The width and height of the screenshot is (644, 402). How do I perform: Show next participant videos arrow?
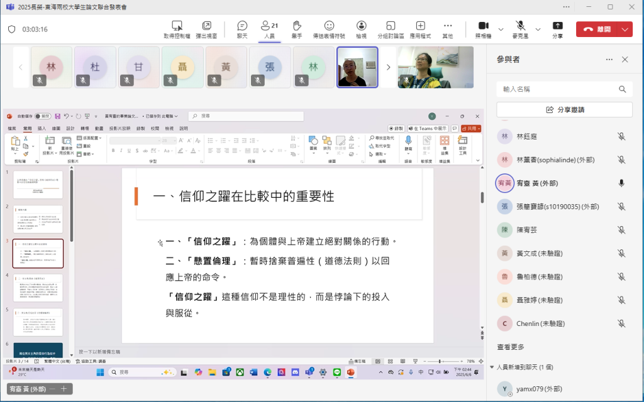[x=388, y=67]
